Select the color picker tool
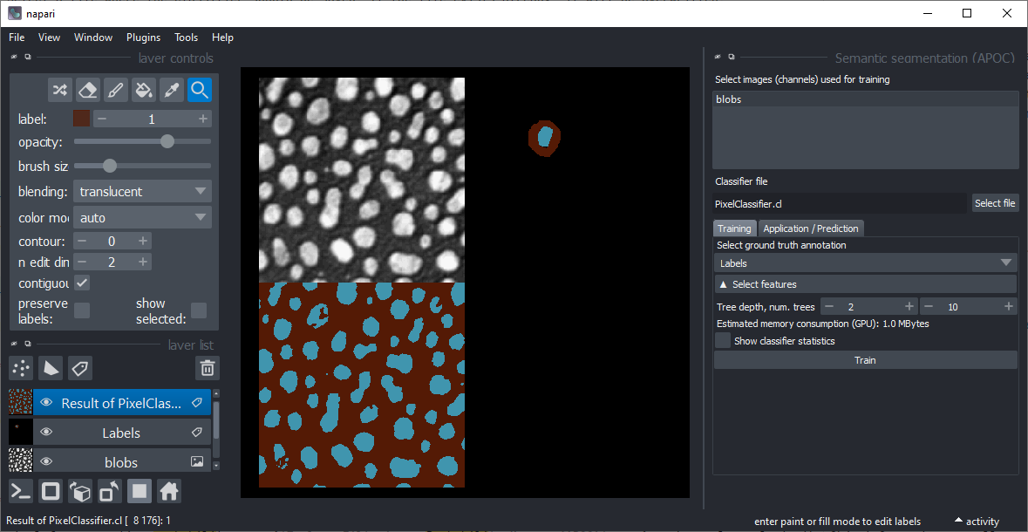1028x532 pixels. 171,90
